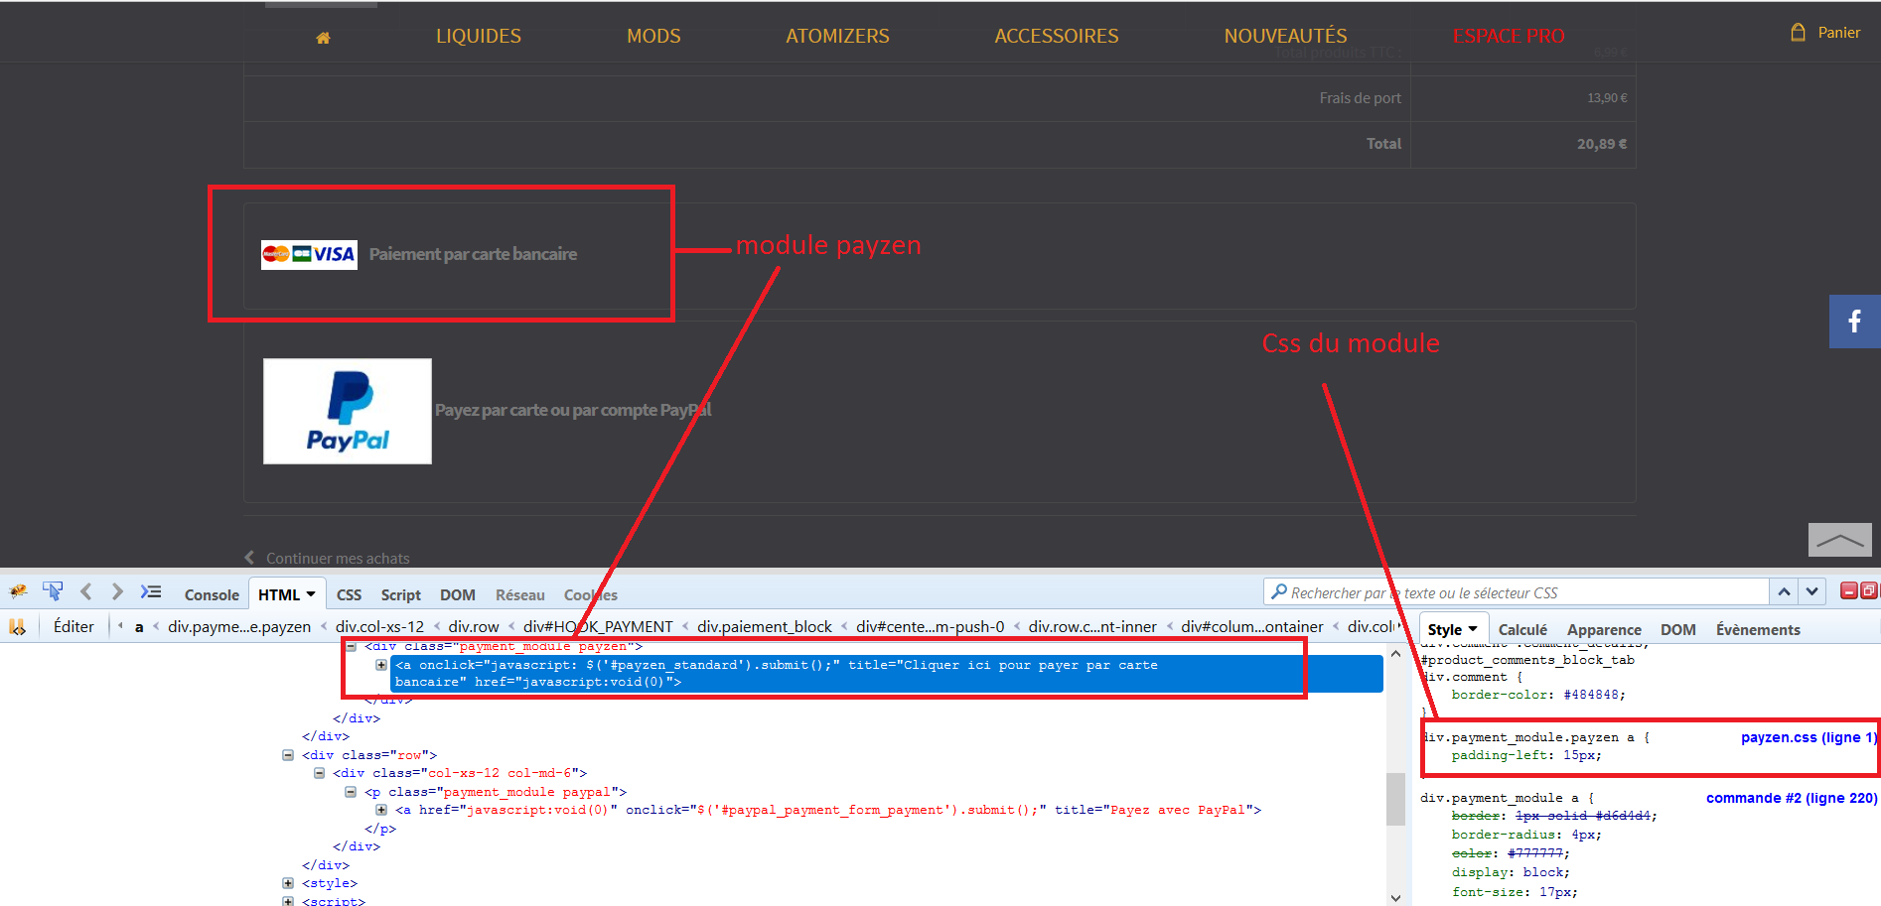
Task: Open payzen.css (ligne 1) source link
Action: click(1809, 737)
